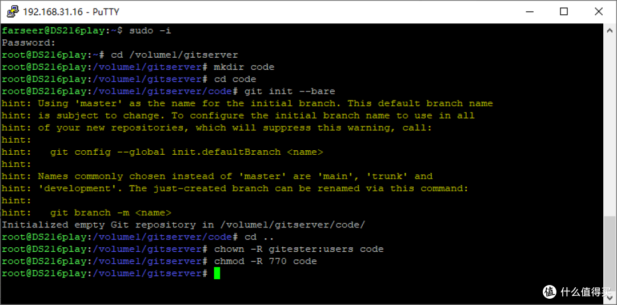Click the hint line mentioning 'master' initial branch
This screenshot has width=617, height=305.
[247, 103]
